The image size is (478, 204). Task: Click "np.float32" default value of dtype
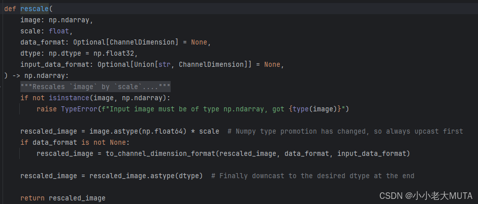coord(114,54)
